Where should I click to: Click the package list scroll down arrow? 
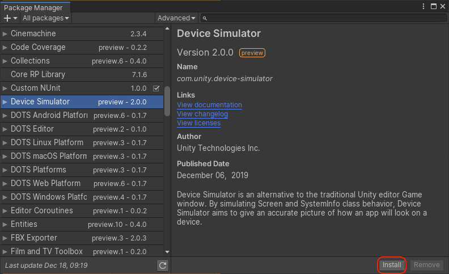click(x=167, y=252)
